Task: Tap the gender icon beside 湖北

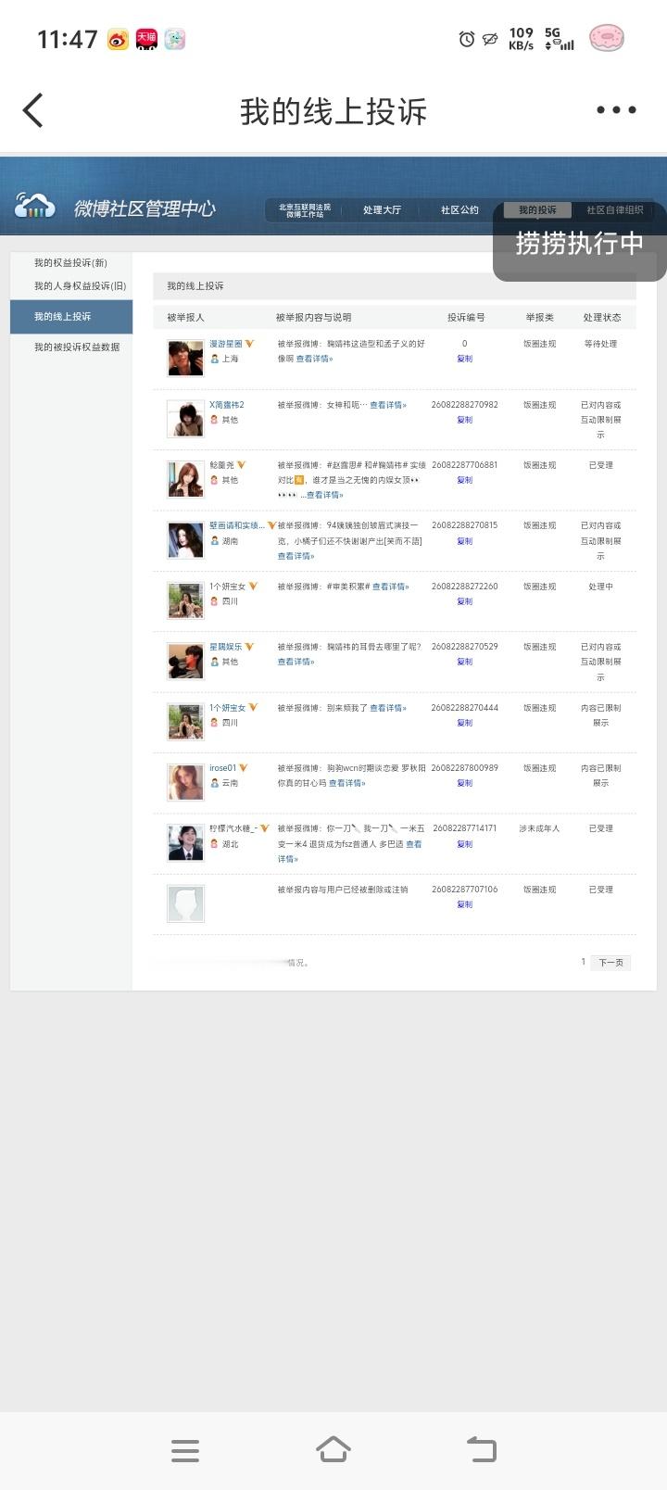Action: 215,844
